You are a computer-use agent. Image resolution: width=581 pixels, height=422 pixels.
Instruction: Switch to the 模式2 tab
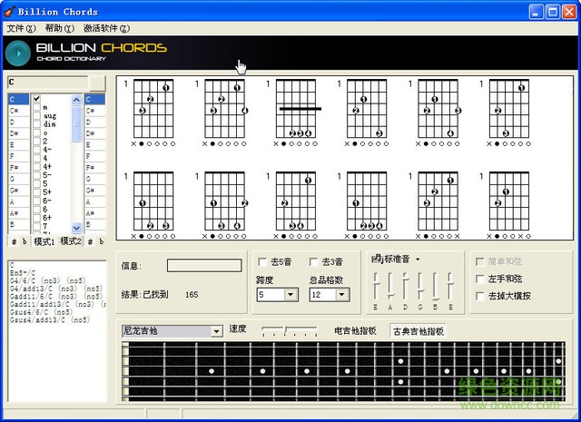71,241
